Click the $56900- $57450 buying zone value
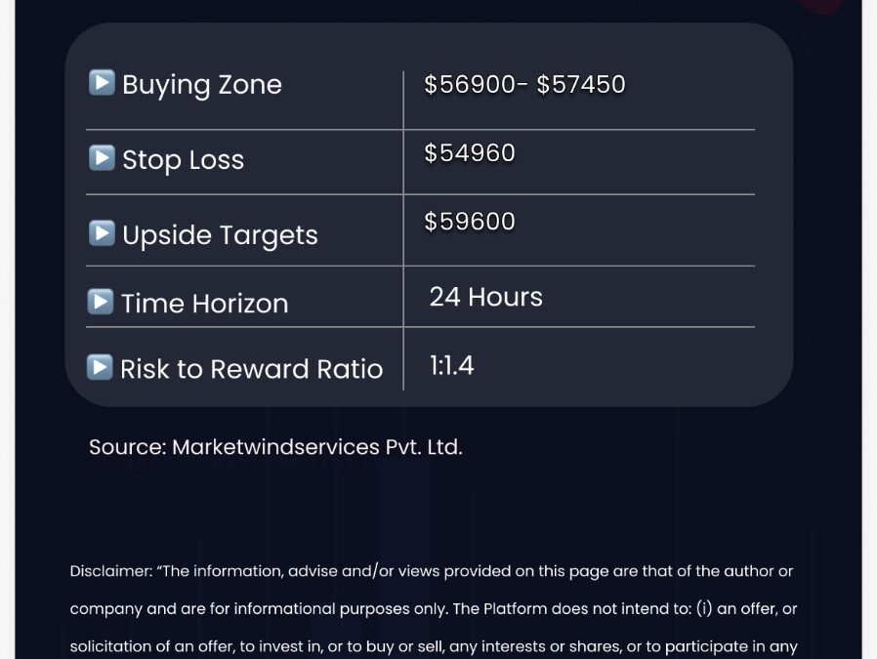Screen dimensions: 877x659 [x=524, y=84]
